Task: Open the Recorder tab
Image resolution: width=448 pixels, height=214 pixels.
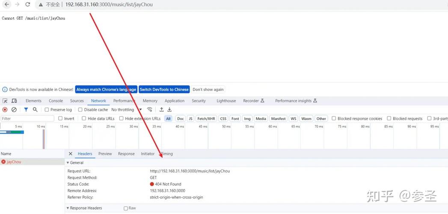Action: pos(254,101)
